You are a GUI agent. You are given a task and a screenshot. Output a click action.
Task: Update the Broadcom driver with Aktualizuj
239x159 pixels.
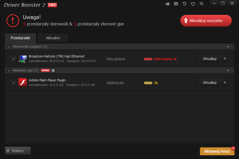[x=210, y=59]
